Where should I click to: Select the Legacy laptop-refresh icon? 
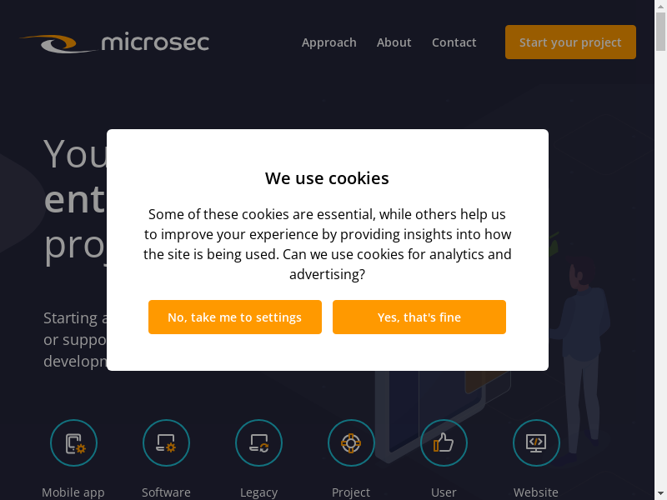coord(258,442)
